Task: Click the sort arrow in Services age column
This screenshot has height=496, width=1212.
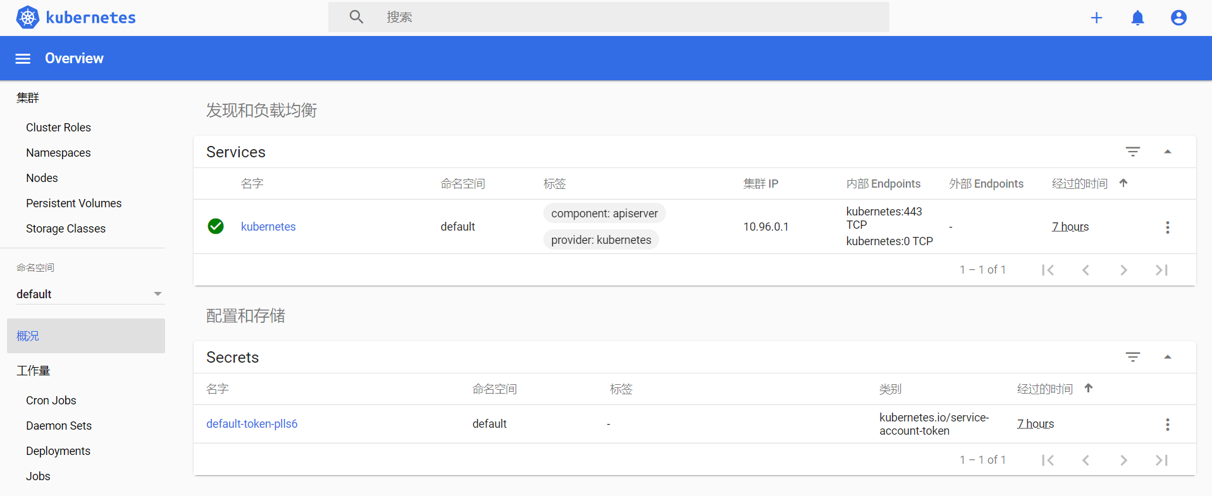Action: click(x=1123, y=183)
